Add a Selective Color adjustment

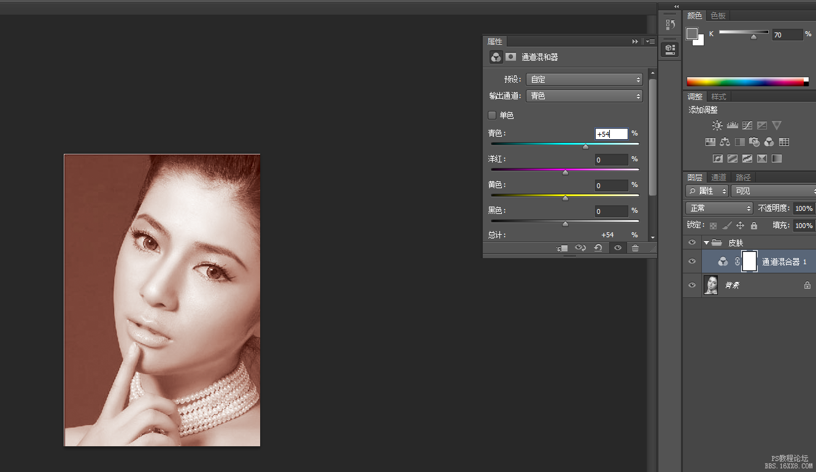coord(761,158)
